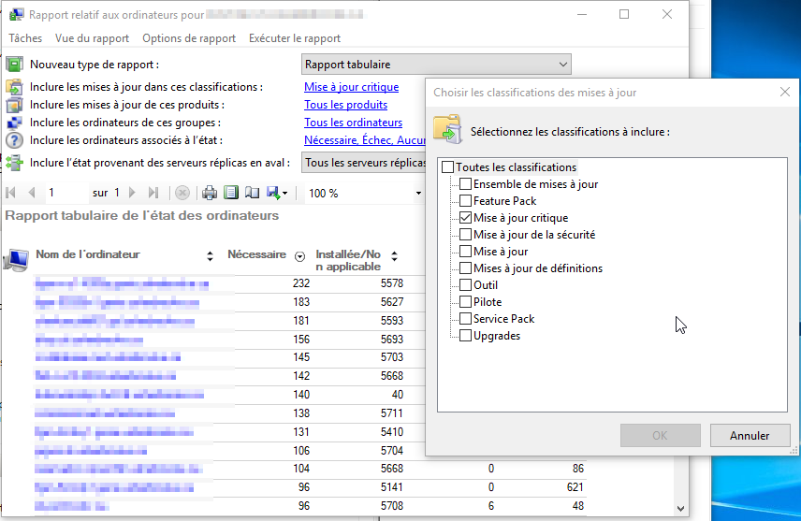
Task: Click the computer groups icon
Action: tap(14, 123)
